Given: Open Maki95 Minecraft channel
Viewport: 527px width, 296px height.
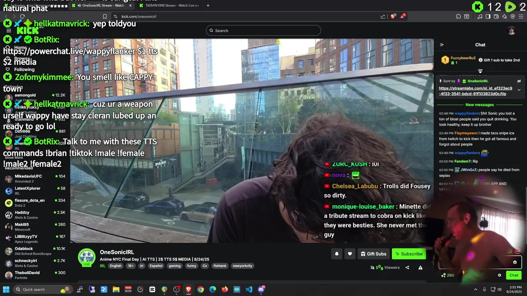Looking at the screenshot, I should pos(35,227).
